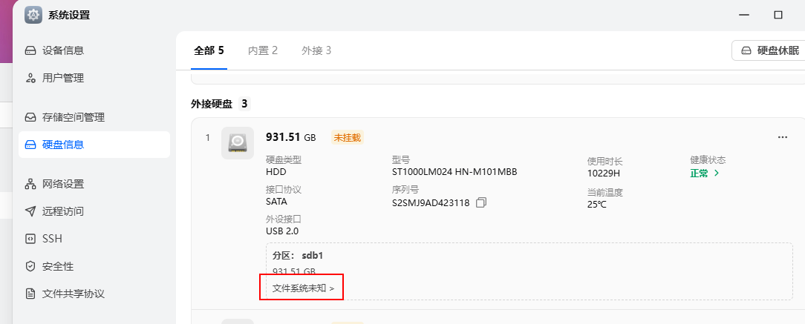Expand 正常 health status details
The height and width of the screenshot is (324, 805).
click(705, 173)
